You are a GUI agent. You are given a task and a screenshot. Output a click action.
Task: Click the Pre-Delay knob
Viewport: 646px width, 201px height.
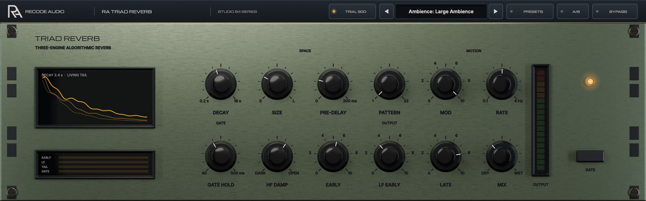(x=333, y=84)
